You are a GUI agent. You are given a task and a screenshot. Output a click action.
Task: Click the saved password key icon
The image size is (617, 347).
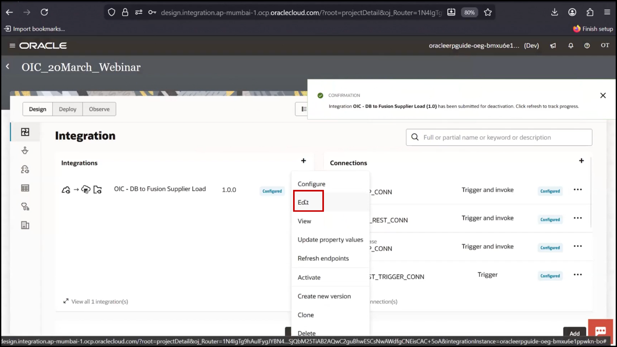(x=152, y=12)
